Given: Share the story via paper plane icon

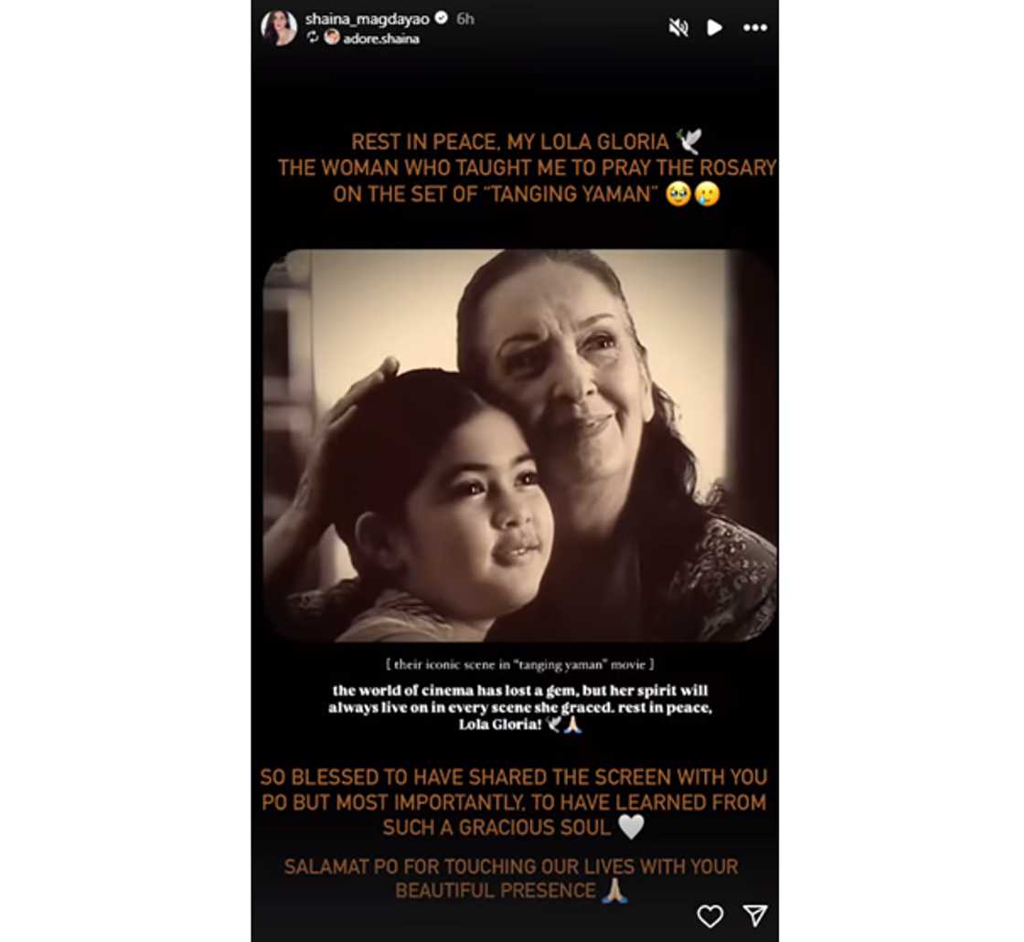Looking at the screenshot, I should (x=755, y=916).
